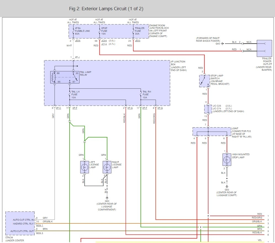Click the HAZARD CTRL RLY label

tap(23, 224)
